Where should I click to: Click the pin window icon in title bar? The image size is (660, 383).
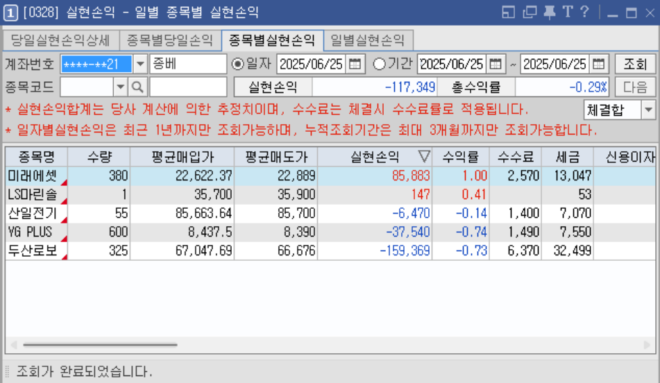(550, 12)
